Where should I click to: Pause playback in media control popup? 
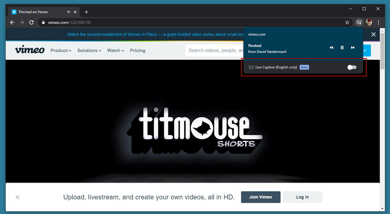[x=342, y=47]
